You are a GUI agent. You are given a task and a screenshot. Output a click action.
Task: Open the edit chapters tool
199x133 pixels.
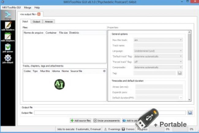click(8, 37)
